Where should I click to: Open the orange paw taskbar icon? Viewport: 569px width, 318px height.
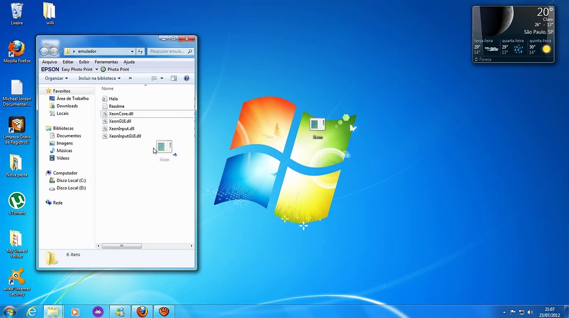(x=164, y=312)
